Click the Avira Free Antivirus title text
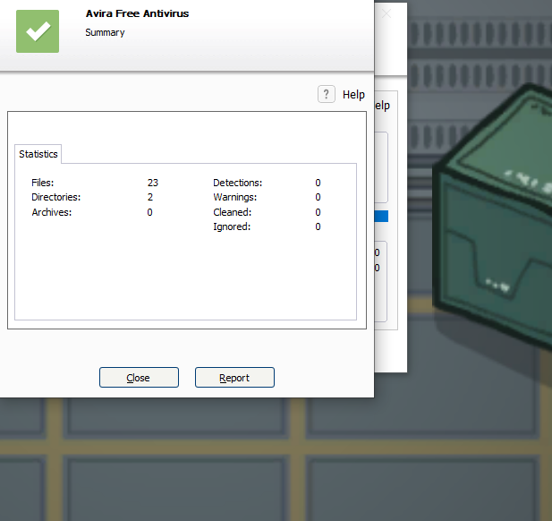The height and width of the screenshot is (521, 552). pyautogui.click(x=137, y=14)
